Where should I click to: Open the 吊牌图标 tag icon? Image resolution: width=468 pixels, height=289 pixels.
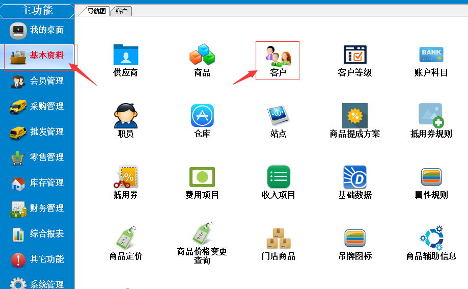(355, 238)
